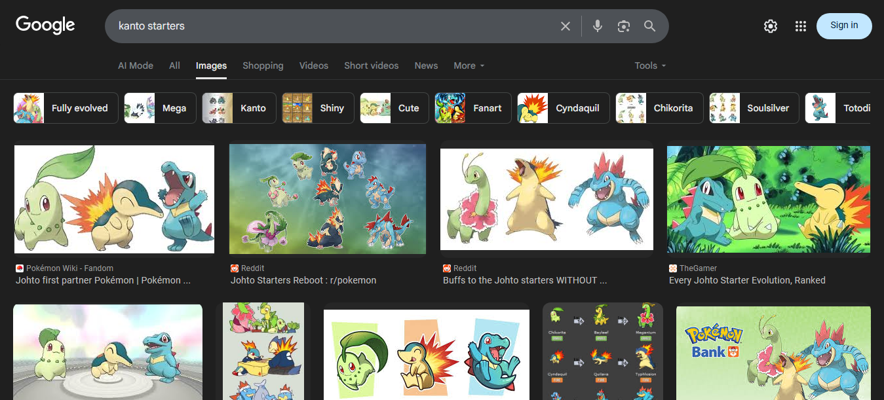This screenshot has width=884, height=400.
Task: Expand the More dropdown menu
Action: coord(469,65)
